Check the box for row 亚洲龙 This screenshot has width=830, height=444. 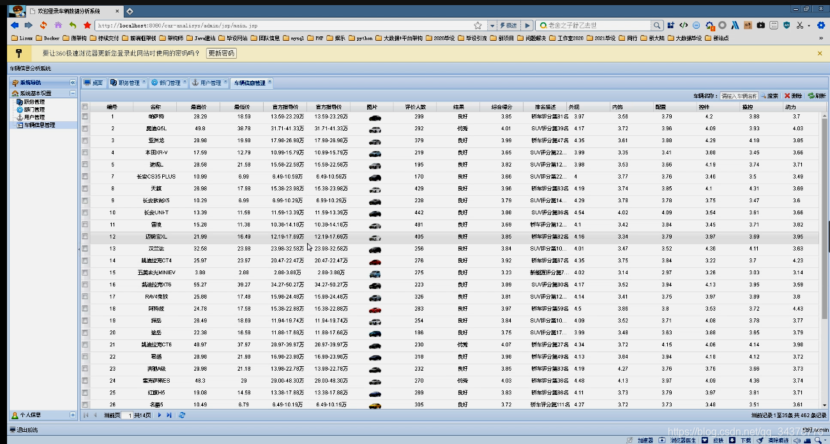(x=85, y=140)
